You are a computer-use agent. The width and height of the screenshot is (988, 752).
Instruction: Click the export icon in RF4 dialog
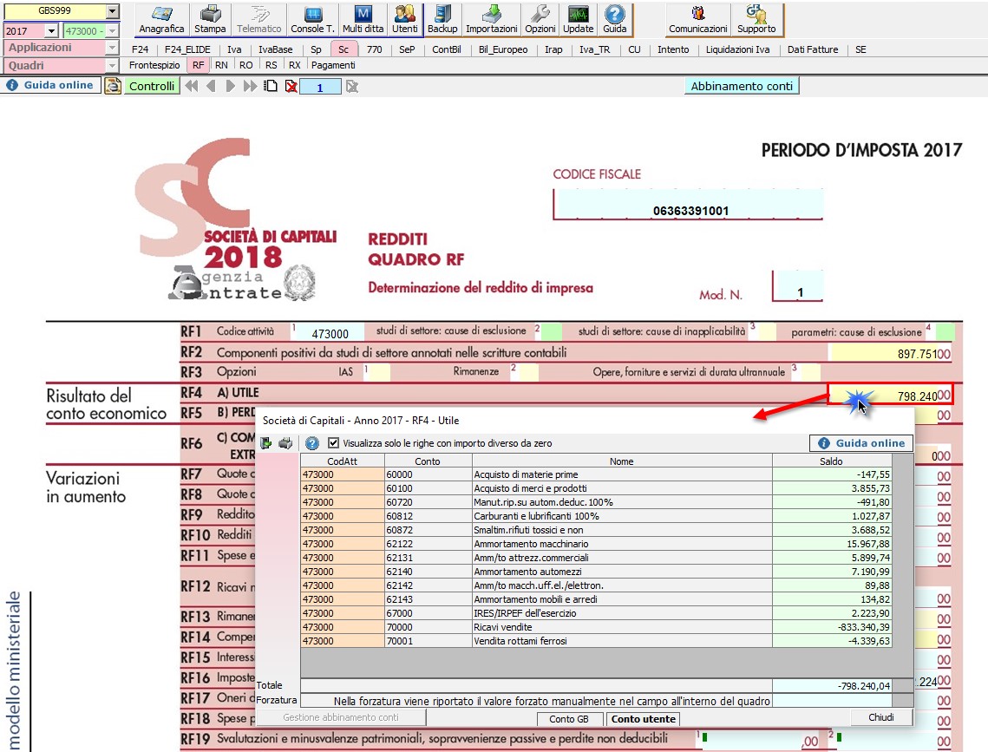tap(266, 443)
